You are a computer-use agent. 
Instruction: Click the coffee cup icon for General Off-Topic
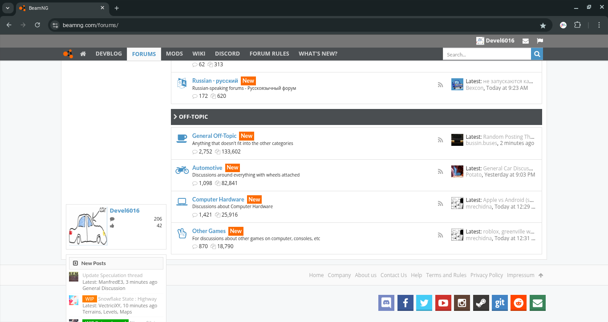coord(182,138)
